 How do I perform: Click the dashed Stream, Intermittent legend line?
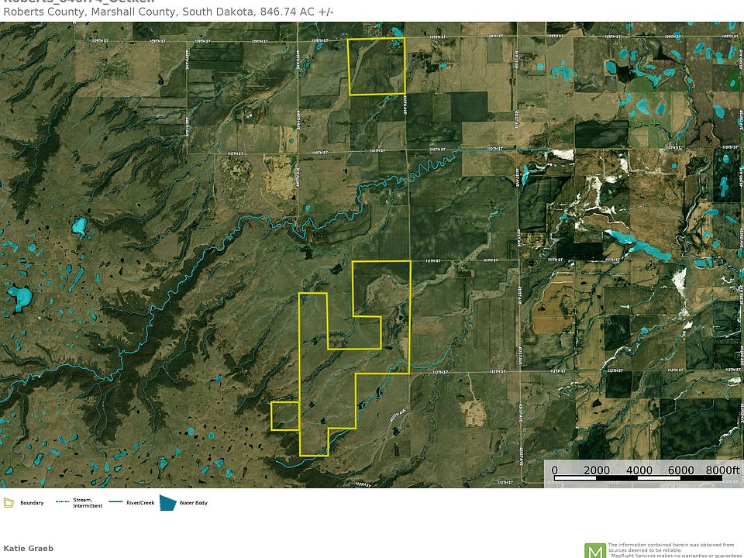click(63, 501)
